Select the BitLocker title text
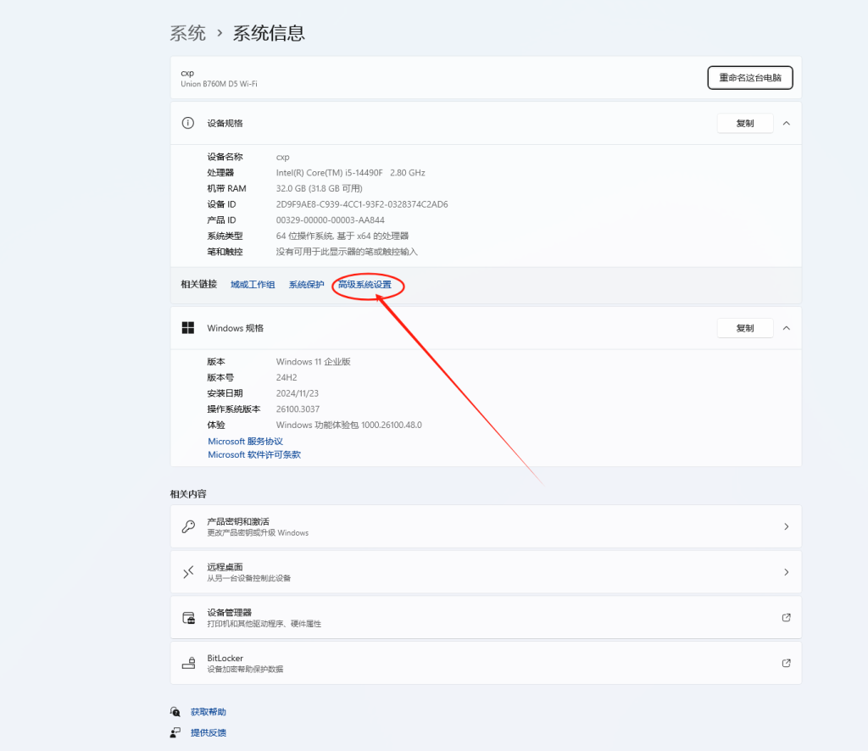Viewport: 868px width, 751px height. coord(225,658)
